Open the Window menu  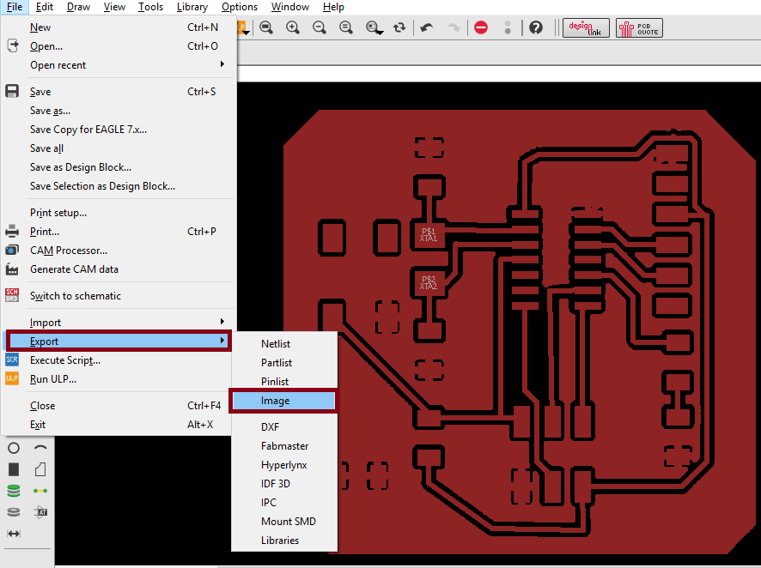[290, 7]
